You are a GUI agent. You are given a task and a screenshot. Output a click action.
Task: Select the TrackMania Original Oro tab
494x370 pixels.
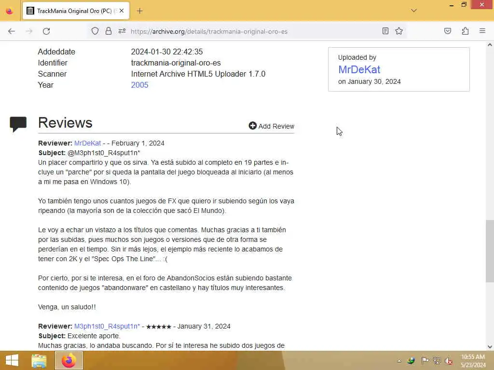click(76, 11)
